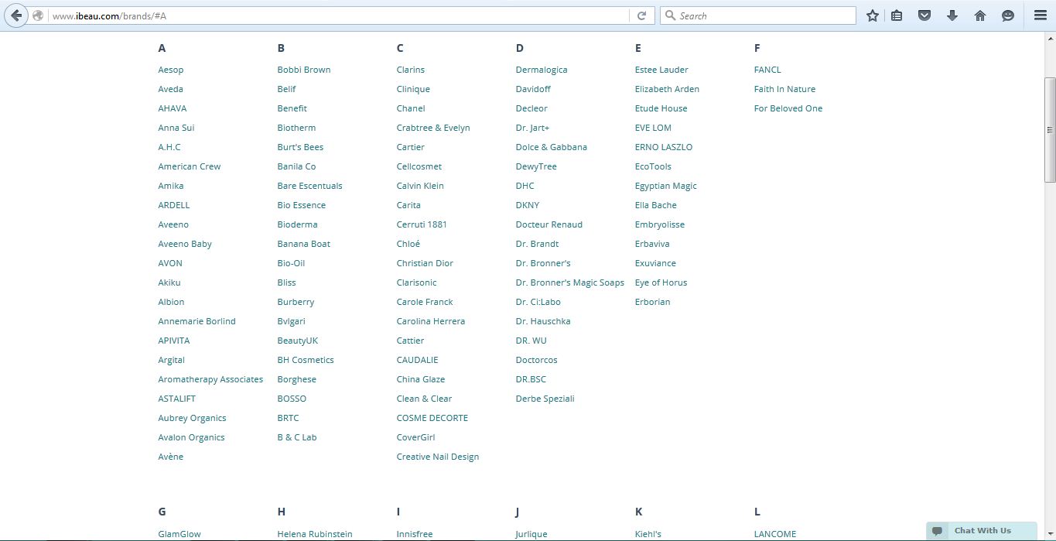
Task: Open the Chat With Us widget
Action: click(x=982, y=531)
